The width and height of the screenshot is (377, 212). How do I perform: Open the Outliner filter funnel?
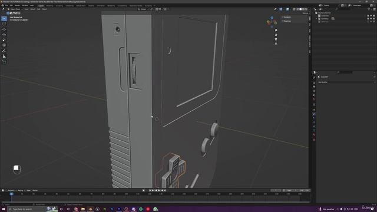(369, 9)
